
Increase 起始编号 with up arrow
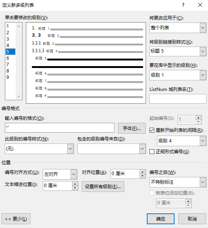[198, 118]
